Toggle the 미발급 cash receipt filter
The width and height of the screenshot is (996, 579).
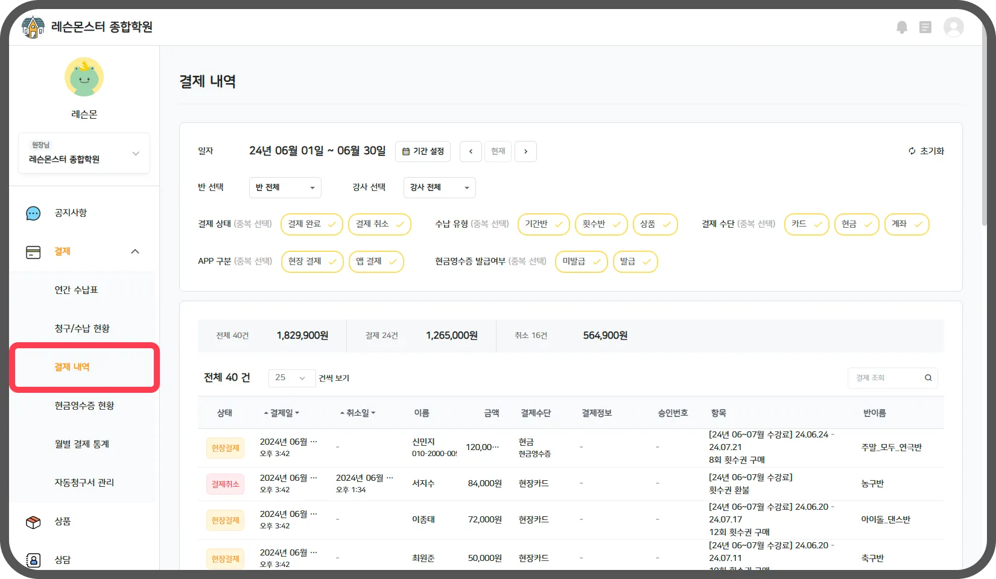(x=582, y=261)
